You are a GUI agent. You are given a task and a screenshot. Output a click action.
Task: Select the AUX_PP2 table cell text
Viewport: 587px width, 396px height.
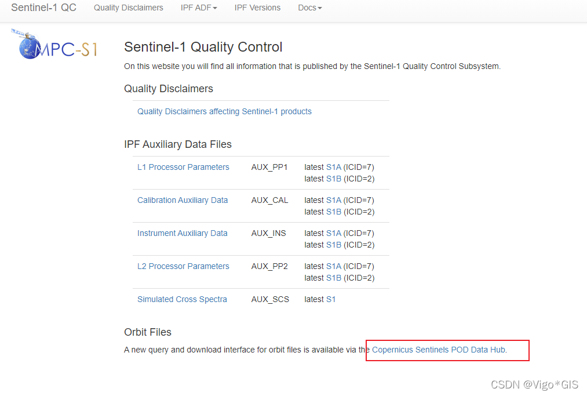point(269,266)
